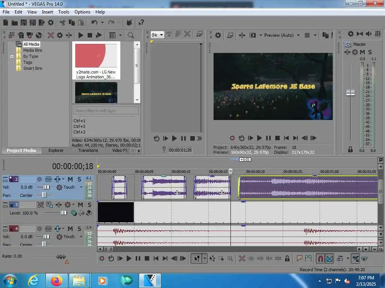Screen dimensions: 385x288
Task: Click the New project icon in the main toolbar
Action: coord(6,23)
